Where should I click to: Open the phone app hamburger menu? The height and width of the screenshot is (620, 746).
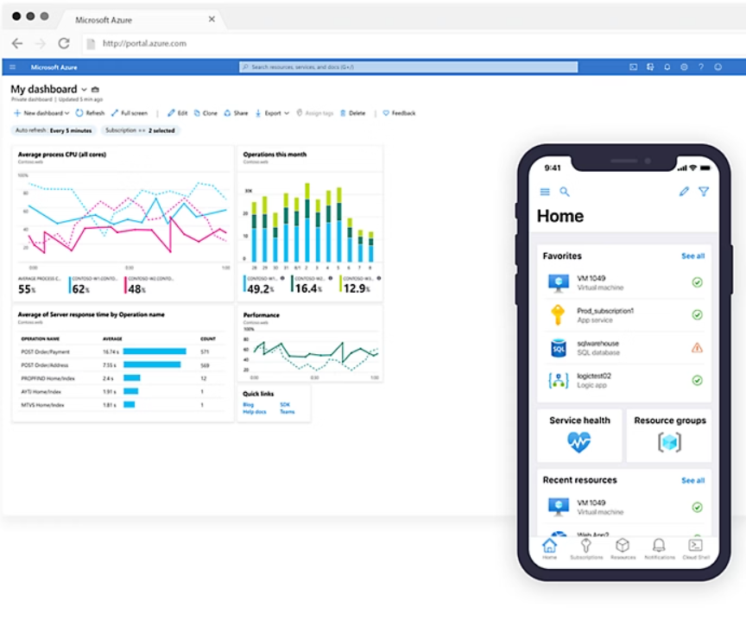point(545,192)
